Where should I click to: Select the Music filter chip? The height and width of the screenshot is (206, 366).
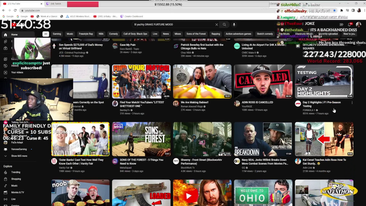(x=70, y=34)
